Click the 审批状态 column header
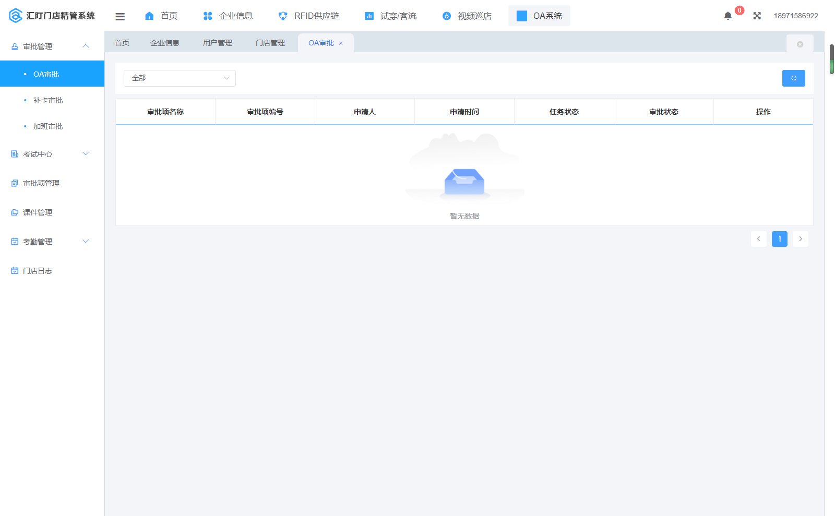Viewport: 835px width, 516px height. [x=664, y=112]
